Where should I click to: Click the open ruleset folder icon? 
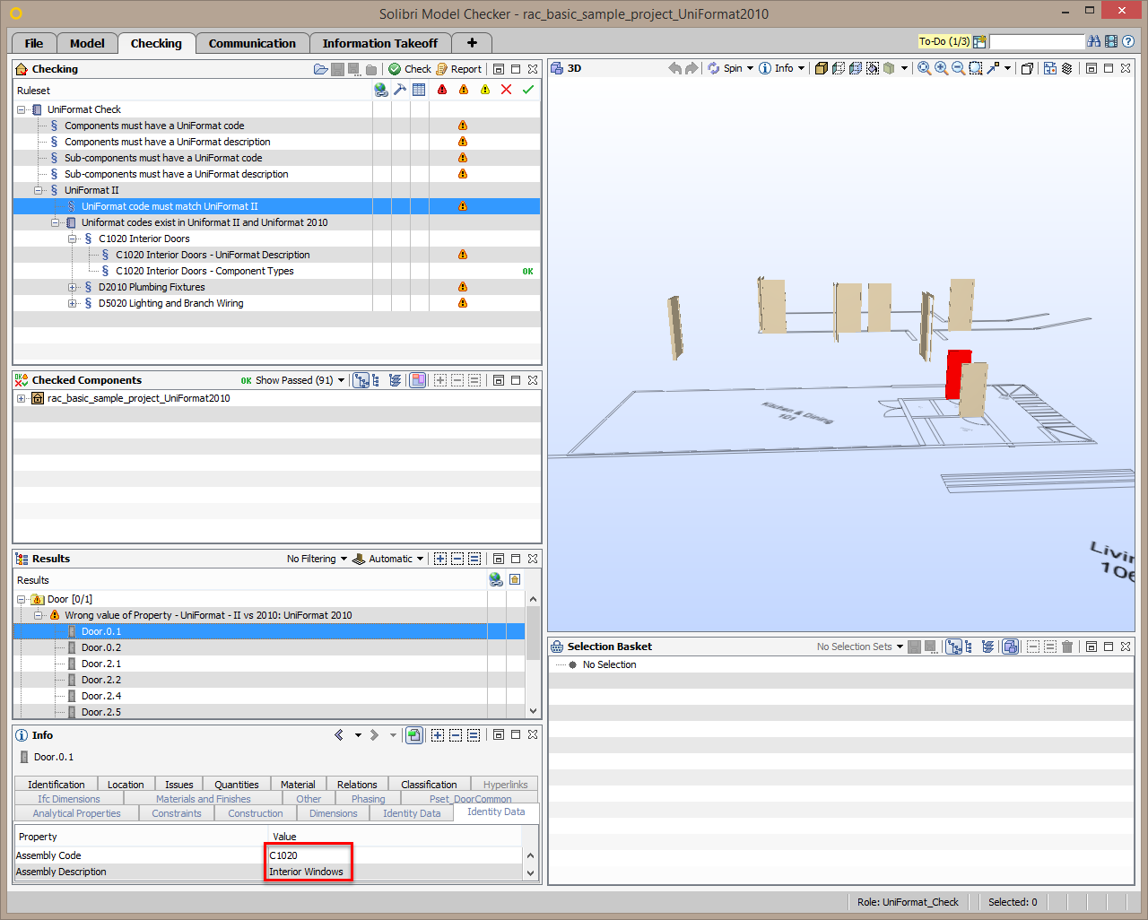[x=320, y=69]
